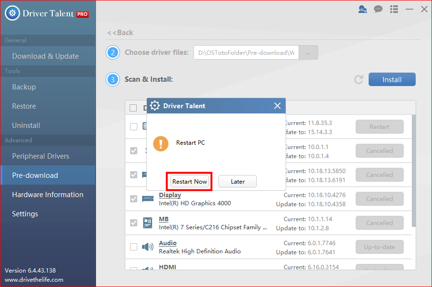The height and width of the screenshot is (287, 432).
Task: Click the blue Install button
Action: 392,79
